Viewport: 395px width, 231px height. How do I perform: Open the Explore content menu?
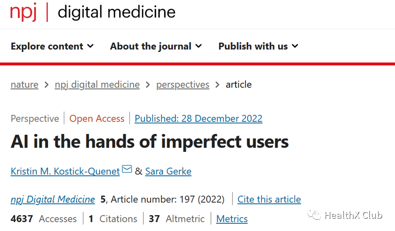[x=52, y=46]
